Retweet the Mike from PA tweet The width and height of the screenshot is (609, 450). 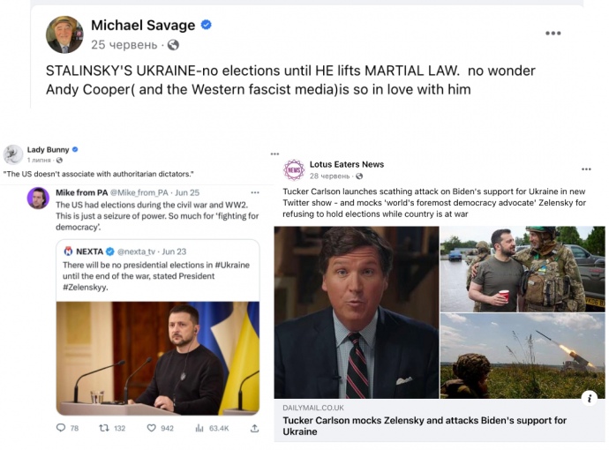click(102, 429)
